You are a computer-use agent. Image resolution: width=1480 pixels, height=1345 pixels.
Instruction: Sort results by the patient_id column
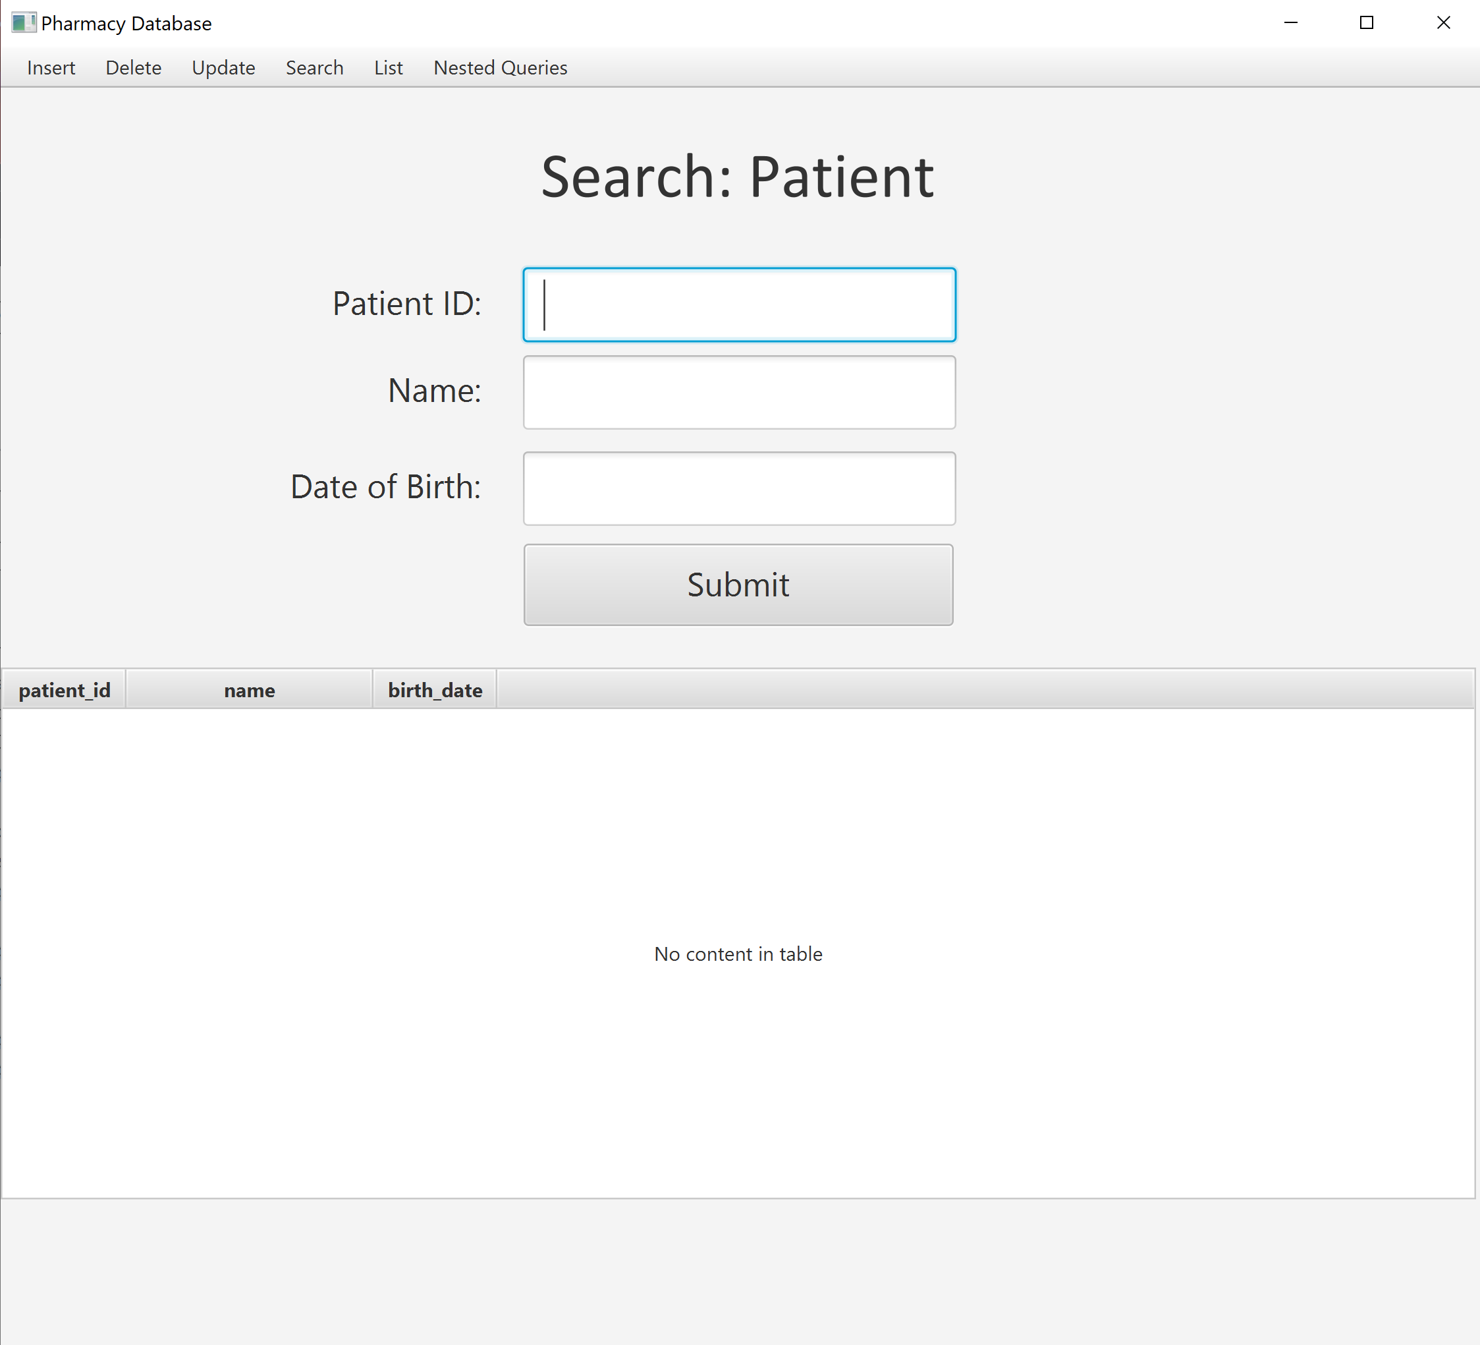pos(65,690)
